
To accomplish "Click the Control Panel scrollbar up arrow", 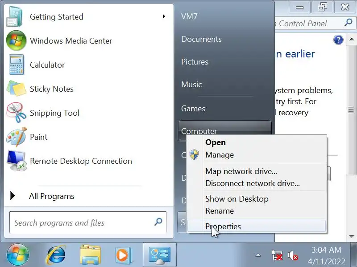I will coord(352,40).
